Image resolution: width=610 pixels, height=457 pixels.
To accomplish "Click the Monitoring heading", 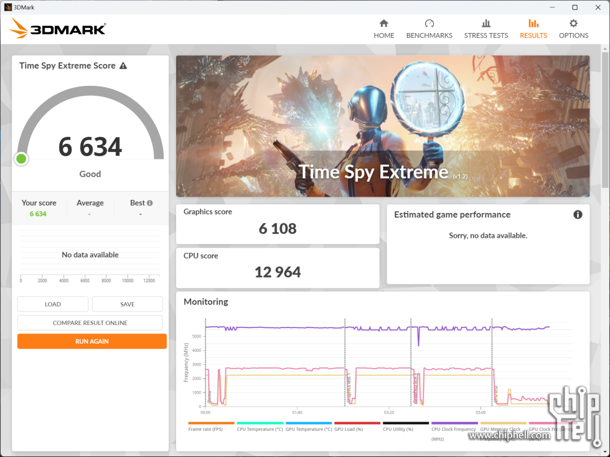I will (206, 302).
